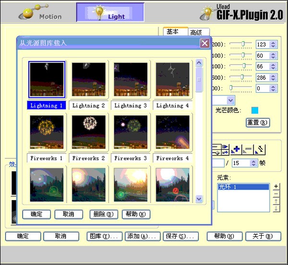Image resolution: width=288 pixels, height=265 pixels.
Task: Select the Fireworks 4 thumbnail
Action: click(x=173, y=132)
